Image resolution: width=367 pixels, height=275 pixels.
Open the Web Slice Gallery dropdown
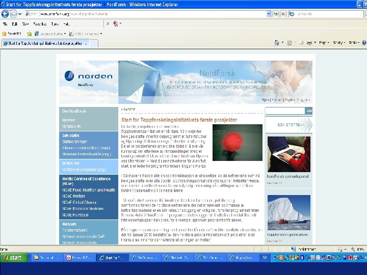[x=86, y=34]
